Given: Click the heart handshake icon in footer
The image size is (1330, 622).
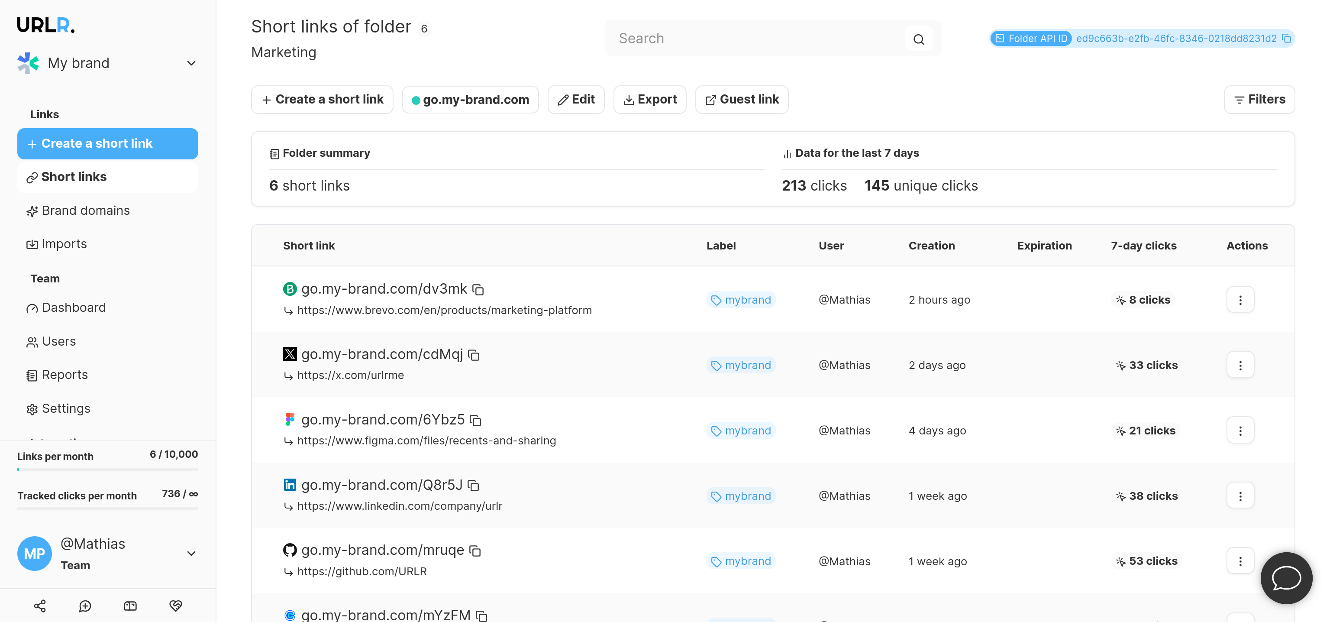Looking at the screenshot, I should 175,606.
